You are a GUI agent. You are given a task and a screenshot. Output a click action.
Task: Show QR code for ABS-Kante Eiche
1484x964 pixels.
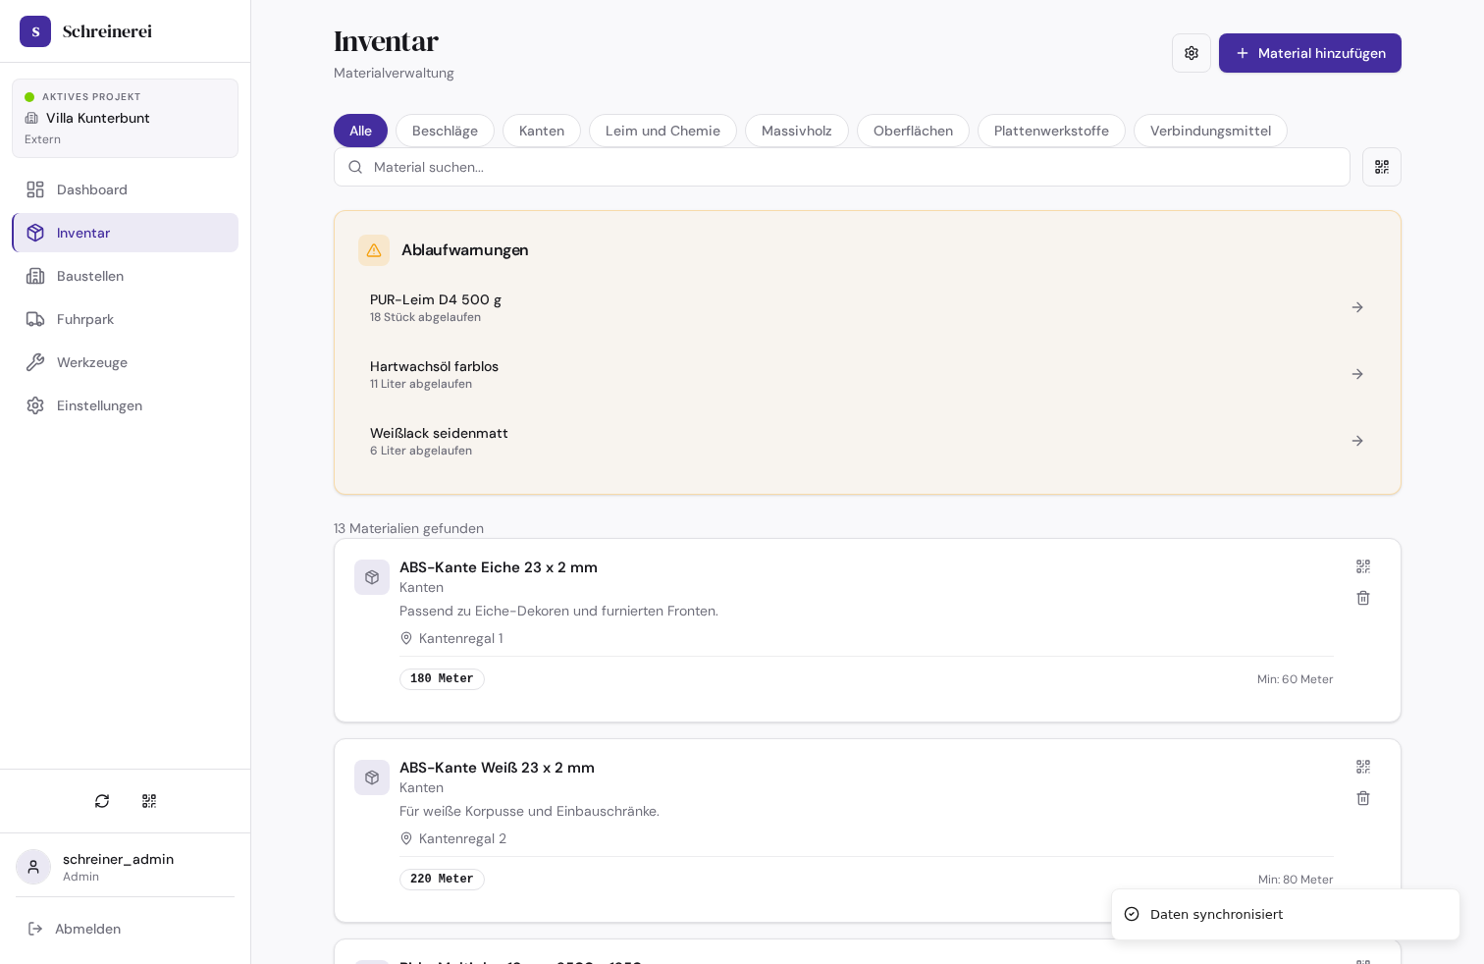tap(1363, 566)
